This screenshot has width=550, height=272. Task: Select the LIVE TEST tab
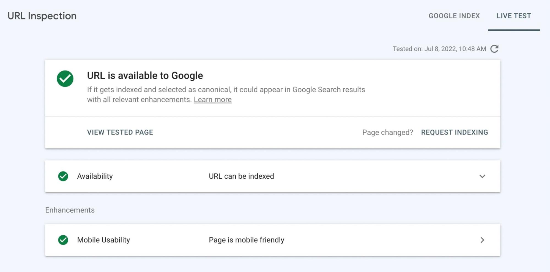[x=514, y=16]
